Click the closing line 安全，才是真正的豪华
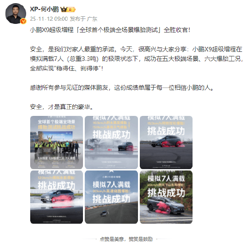 click(x=62, y=107)
